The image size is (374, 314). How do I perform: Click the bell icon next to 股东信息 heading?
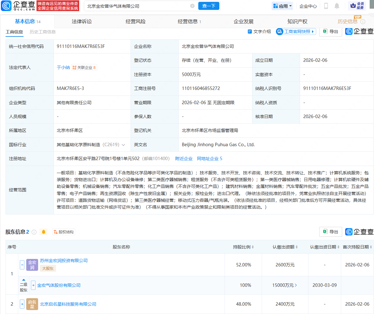(x=43, y=232)
